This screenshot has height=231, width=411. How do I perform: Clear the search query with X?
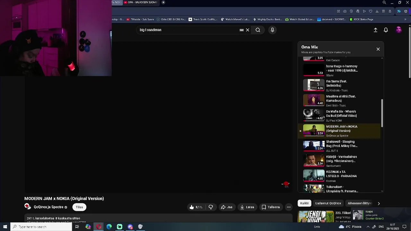click(248, 30)
